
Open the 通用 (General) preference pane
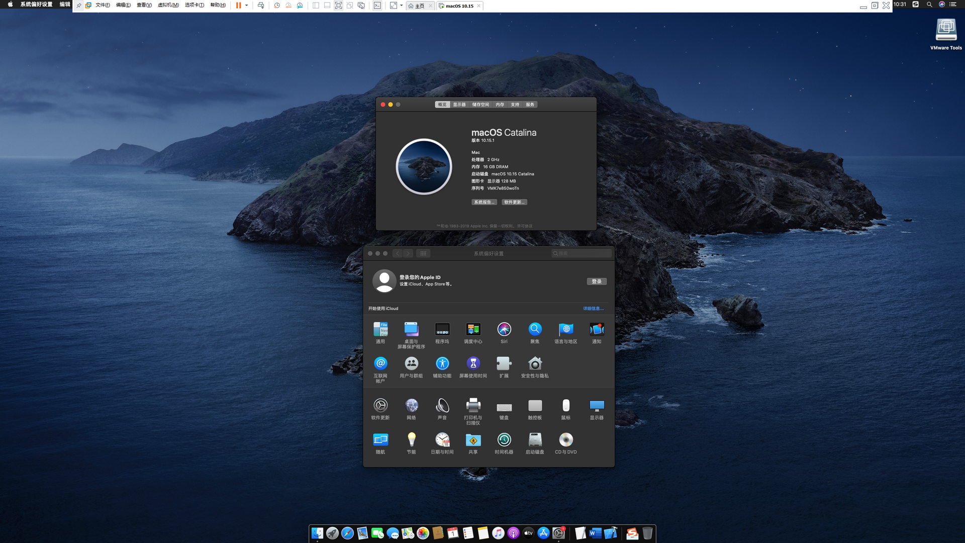[380, 332]
